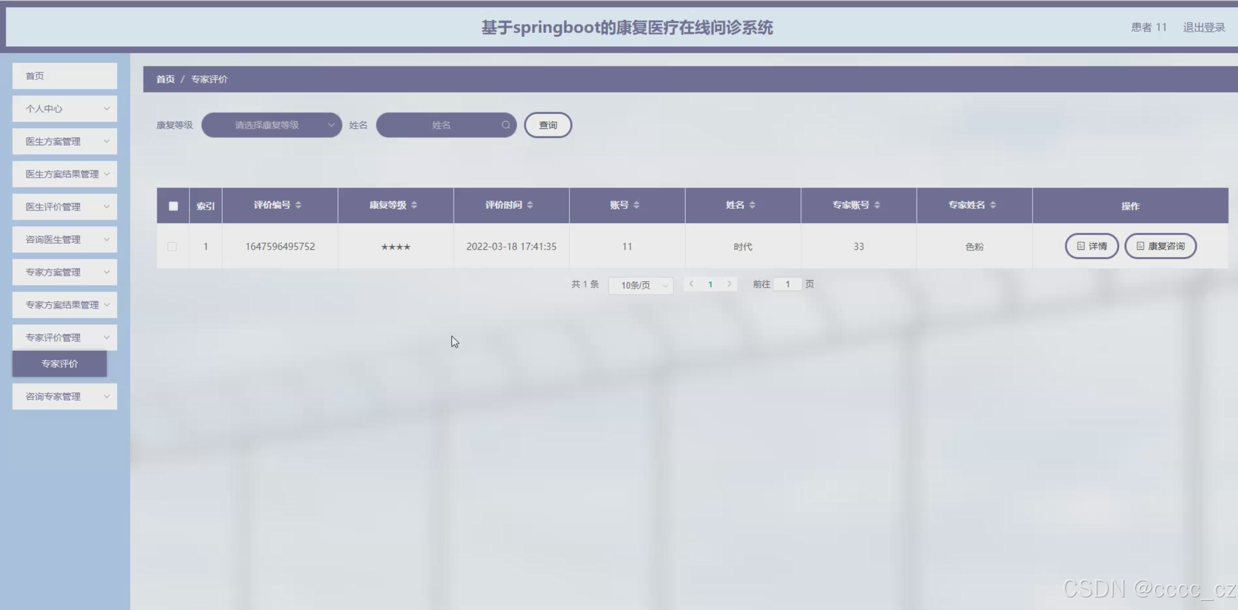Sort by 评价编号 column arrows
1238x610 pixels.
tap(298, 205)
